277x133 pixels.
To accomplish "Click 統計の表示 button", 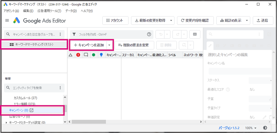I will (x=230, y=21).
